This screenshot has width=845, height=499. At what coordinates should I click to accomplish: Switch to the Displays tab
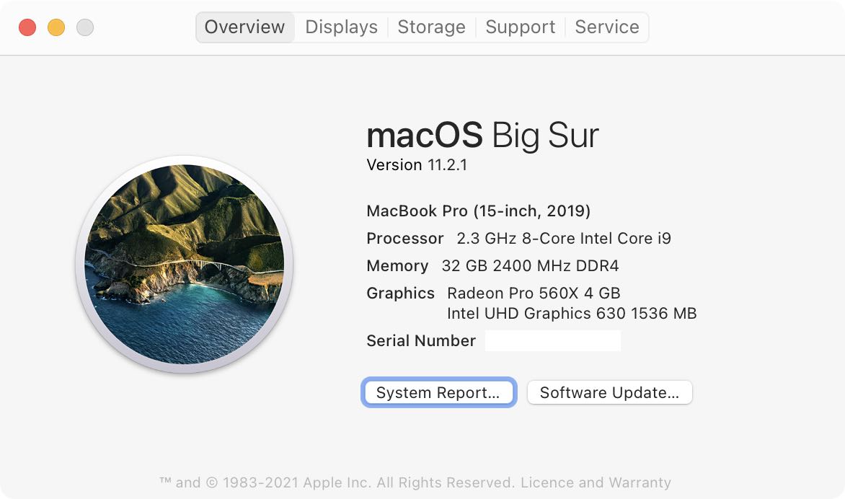[x=340, y=27]
